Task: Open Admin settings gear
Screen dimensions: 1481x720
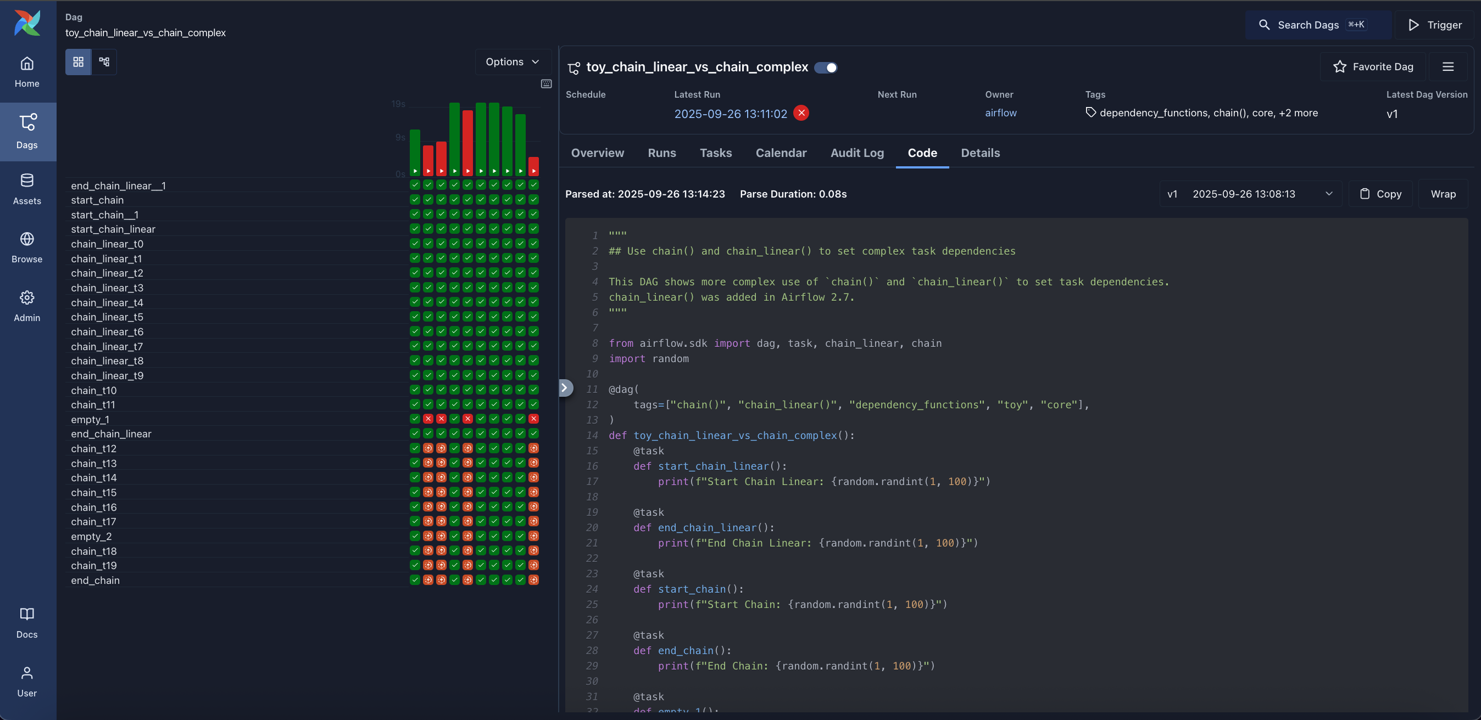Action: pyautogui.click(x=27, y=306)
